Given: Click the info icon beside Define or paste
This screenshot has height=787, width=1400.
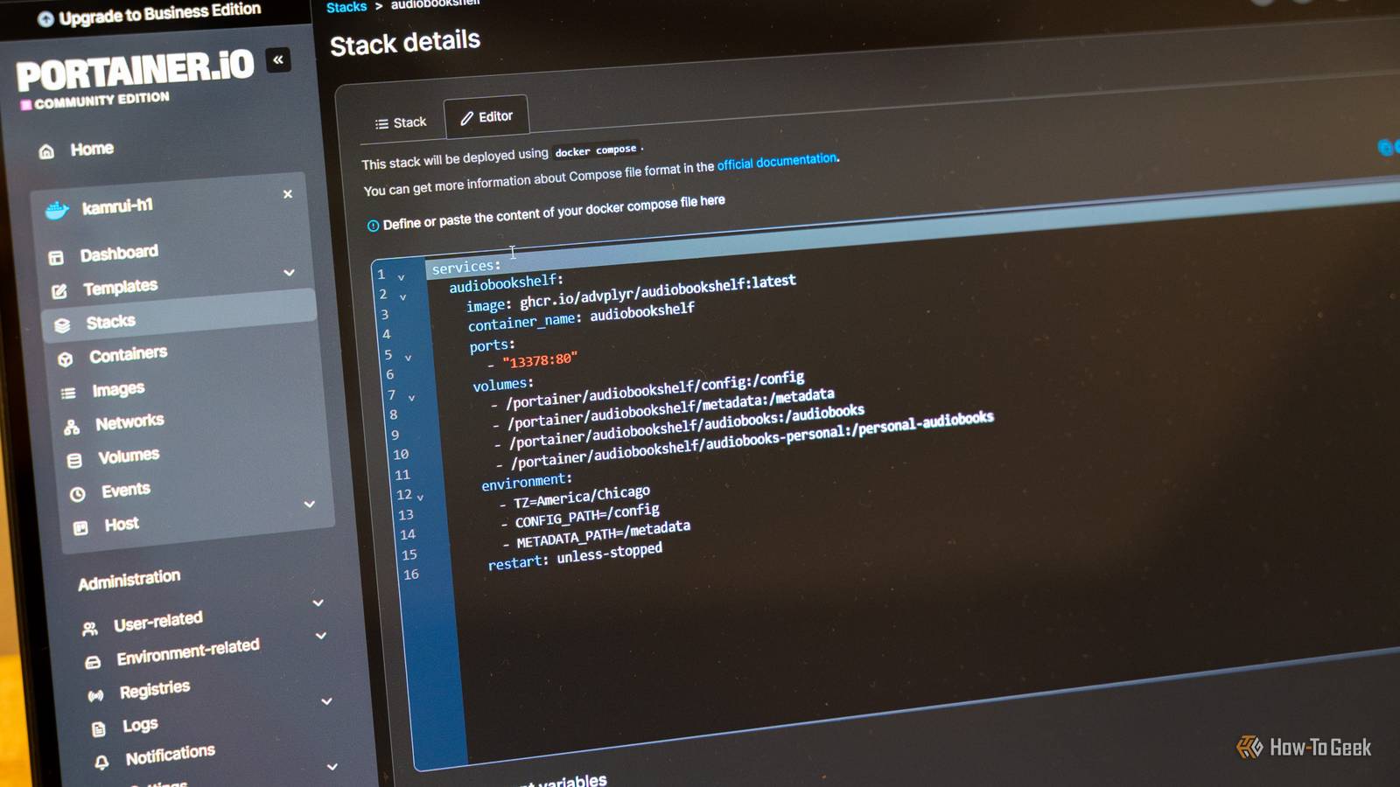Looking at the screenshot, I should tap(374, 226).
